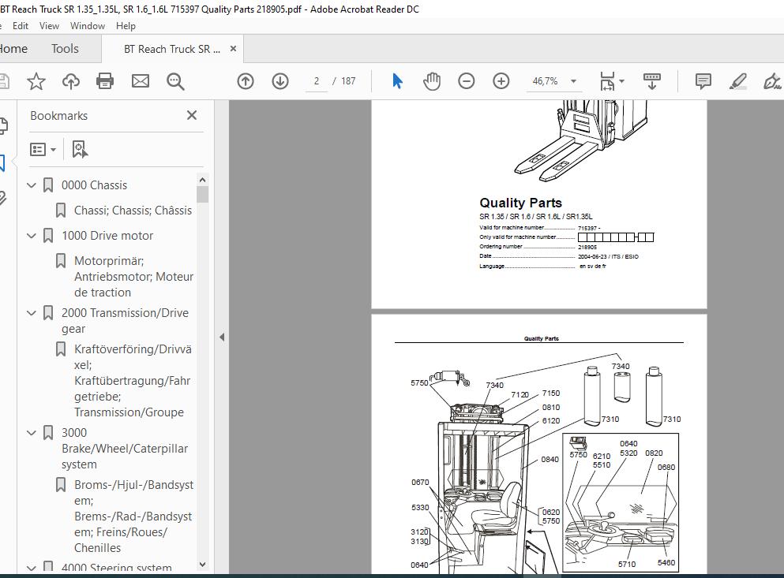Collapse the 0000 Chassis bookmark

32,185
